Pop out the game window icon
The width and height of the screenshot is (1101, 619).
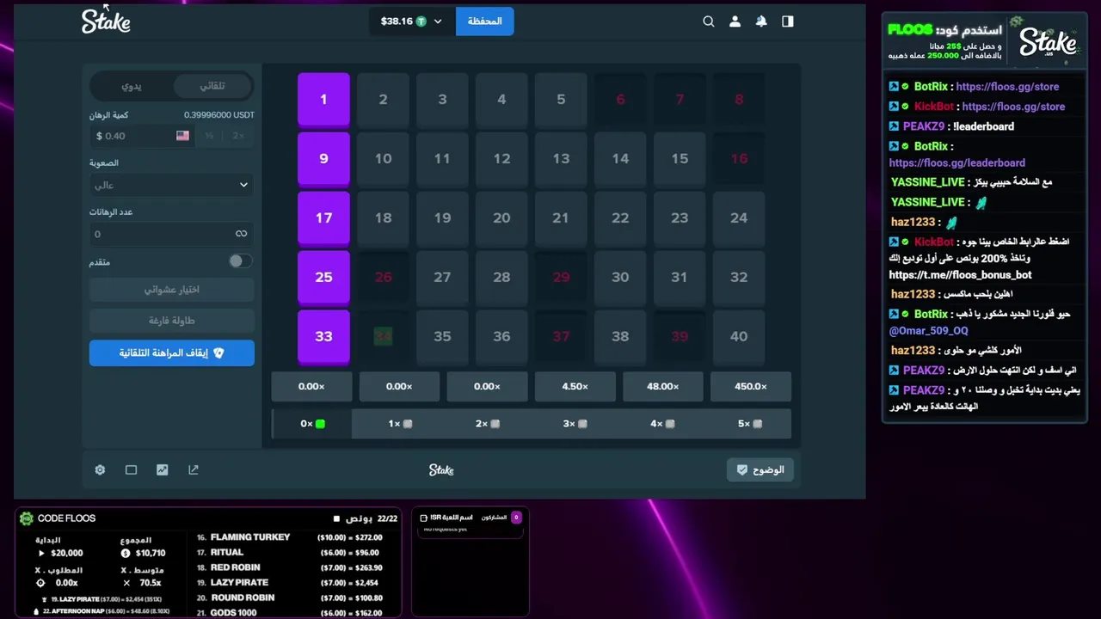click(x=194, y=469)
